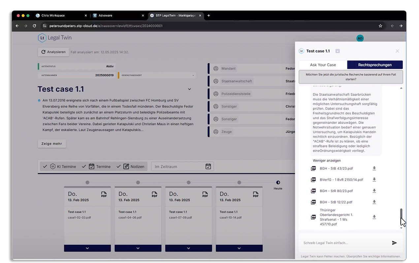Open PDF icon on case1-10-14.pdf card
419x263 pixels.
click(x=256, y=194)
